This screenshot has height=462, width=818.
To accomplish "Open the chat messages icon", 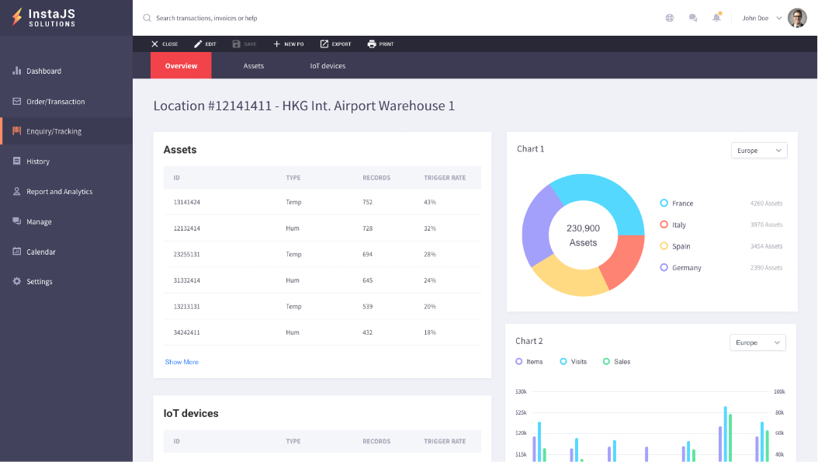I will coord(693,18).
